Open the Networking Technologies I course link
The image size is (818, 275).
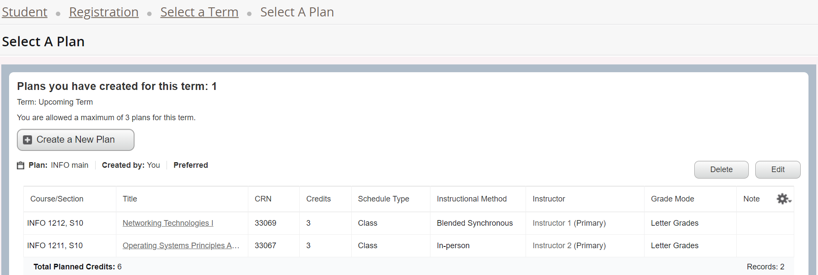[168, 223]
